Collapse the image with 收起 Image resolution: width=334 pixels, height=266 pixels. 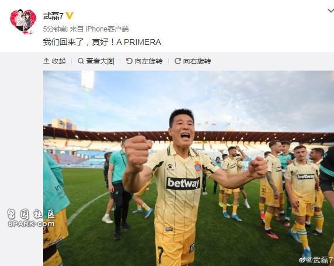(54, 61)
